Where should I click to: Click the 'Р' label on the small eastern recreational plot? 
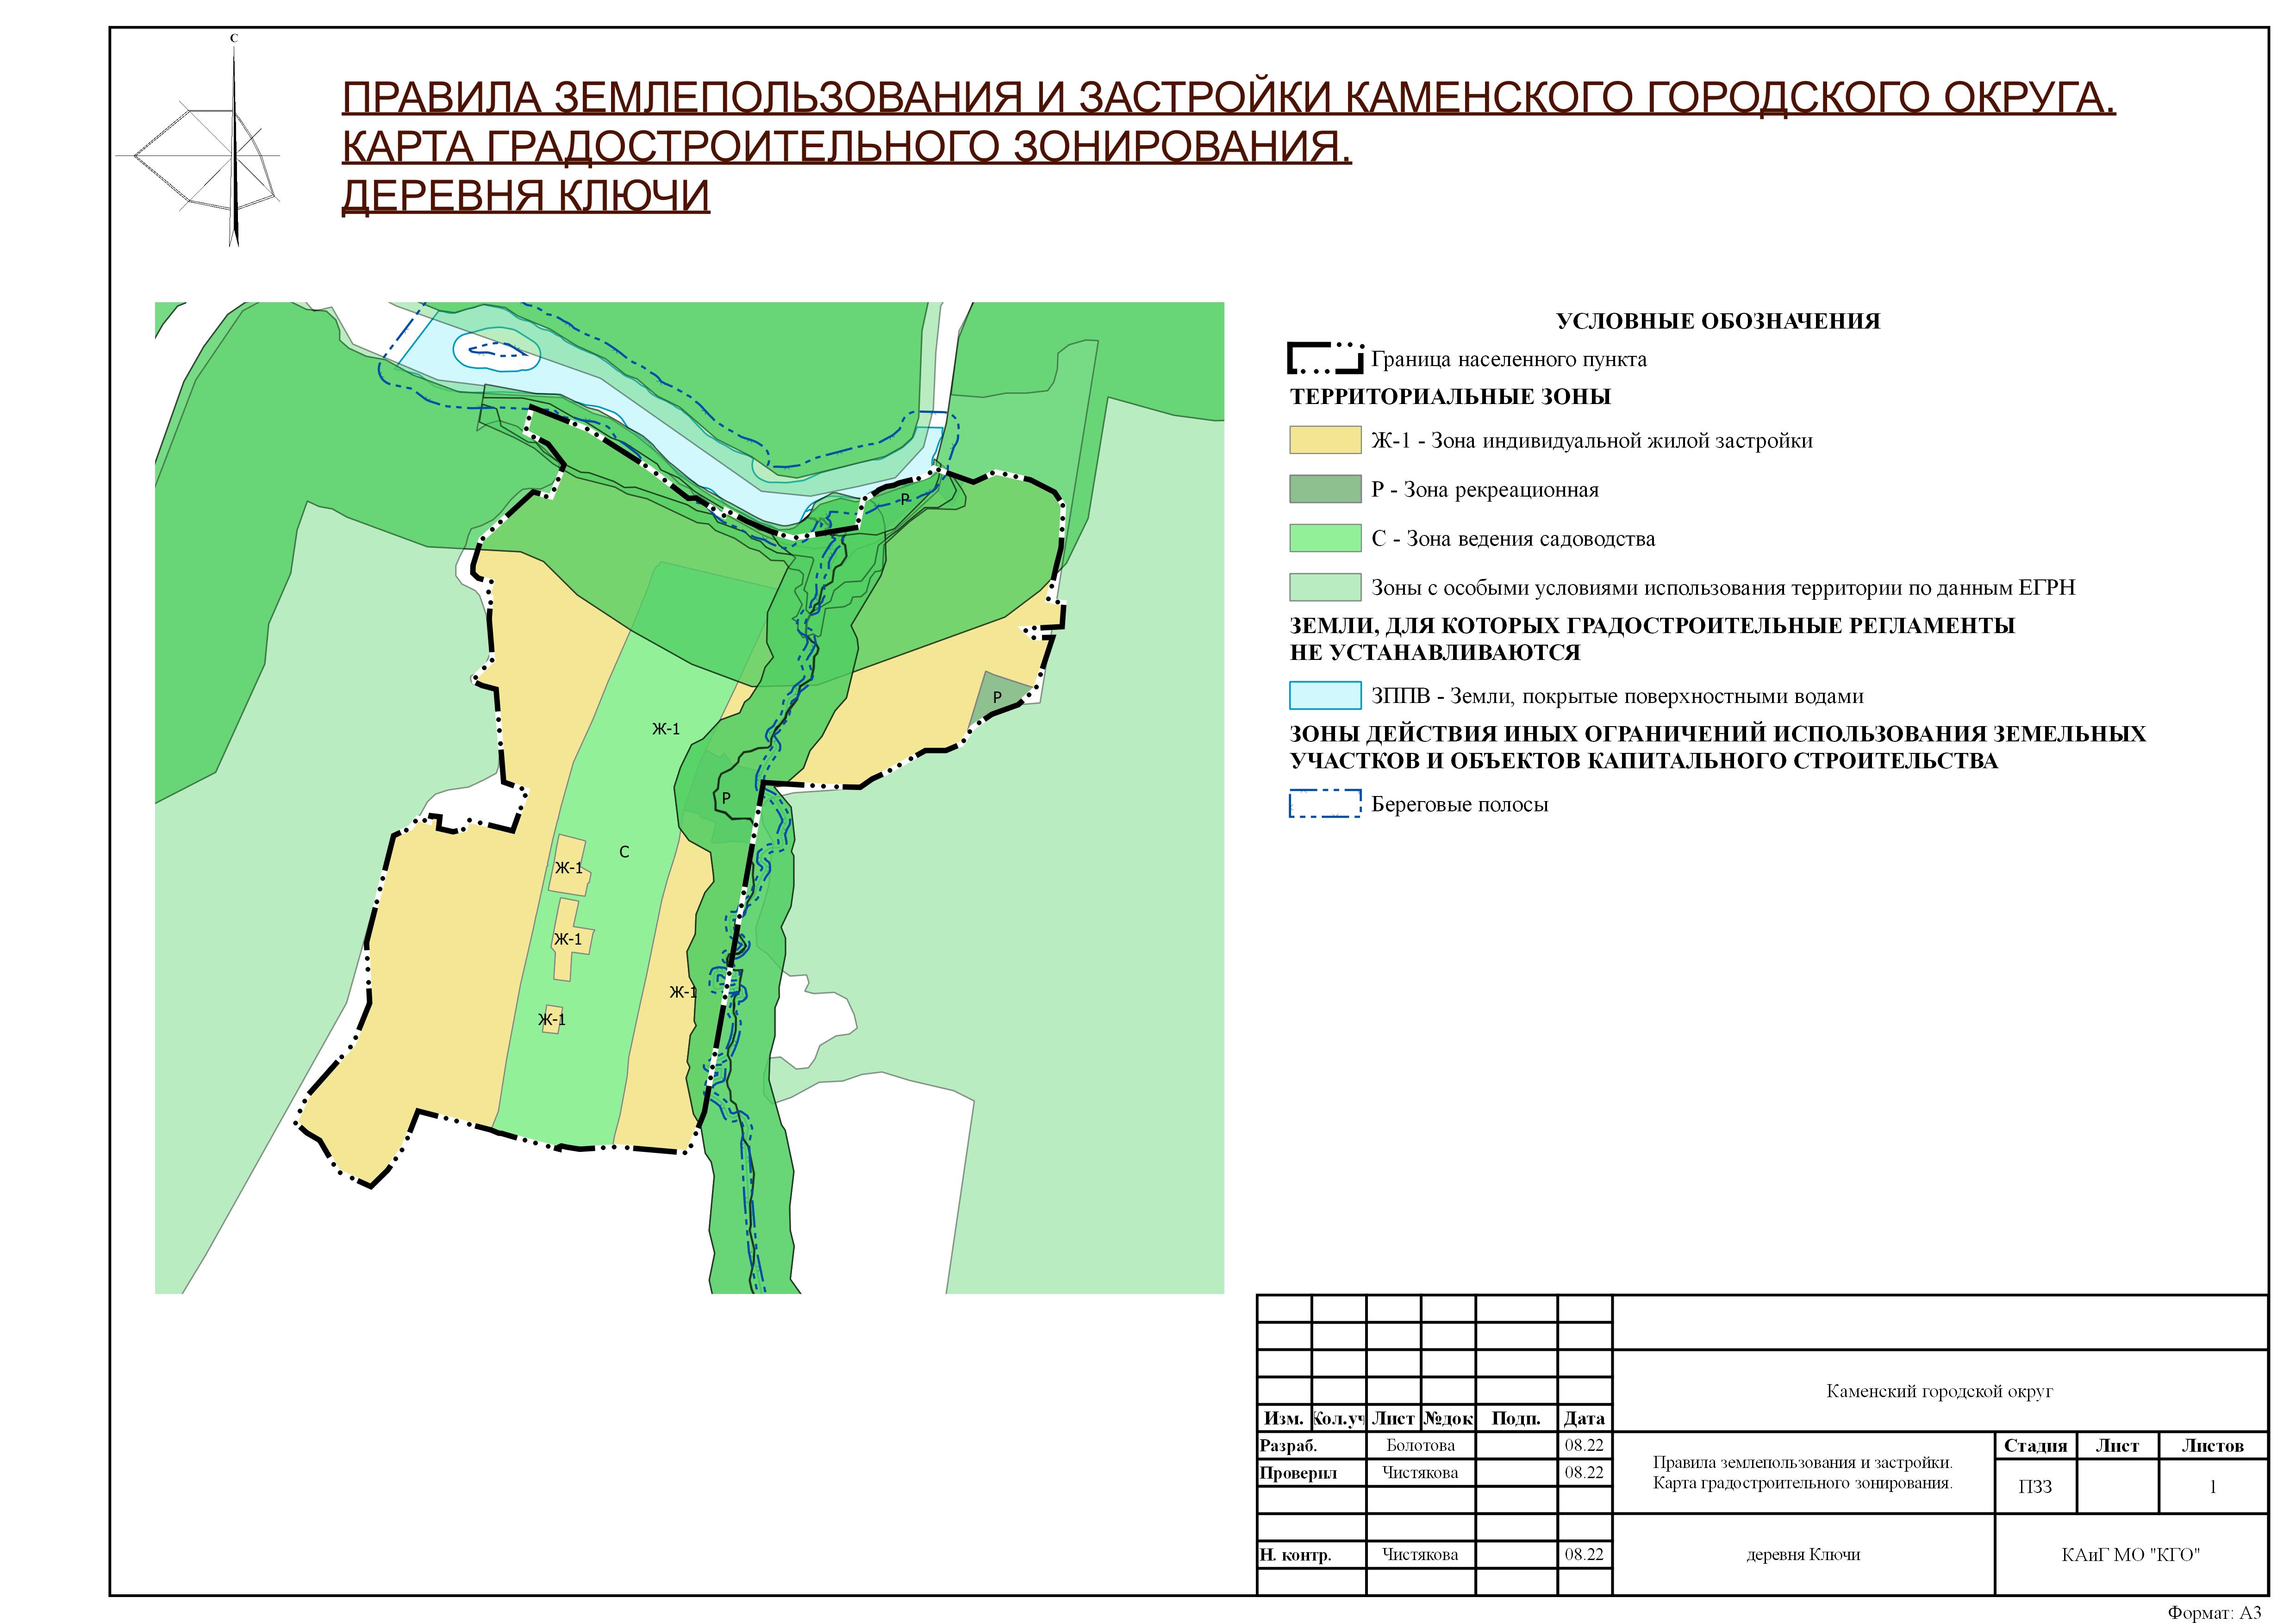(x=997, y=697)
